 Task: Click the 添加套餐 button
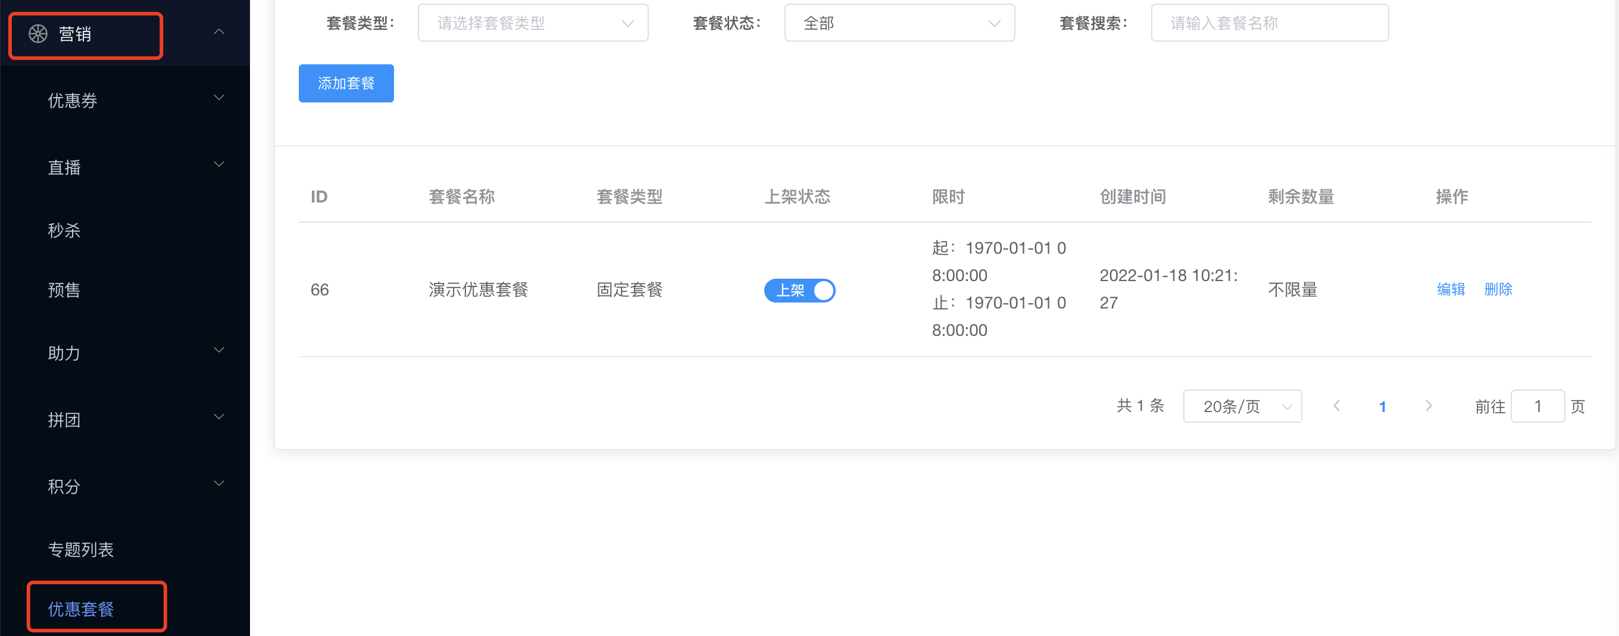[346, 83]
